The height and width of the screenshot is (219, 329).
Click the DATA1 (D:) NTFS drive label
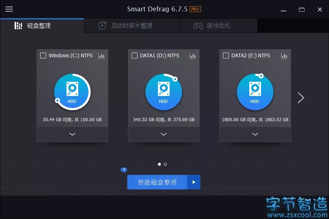[159, 55]
